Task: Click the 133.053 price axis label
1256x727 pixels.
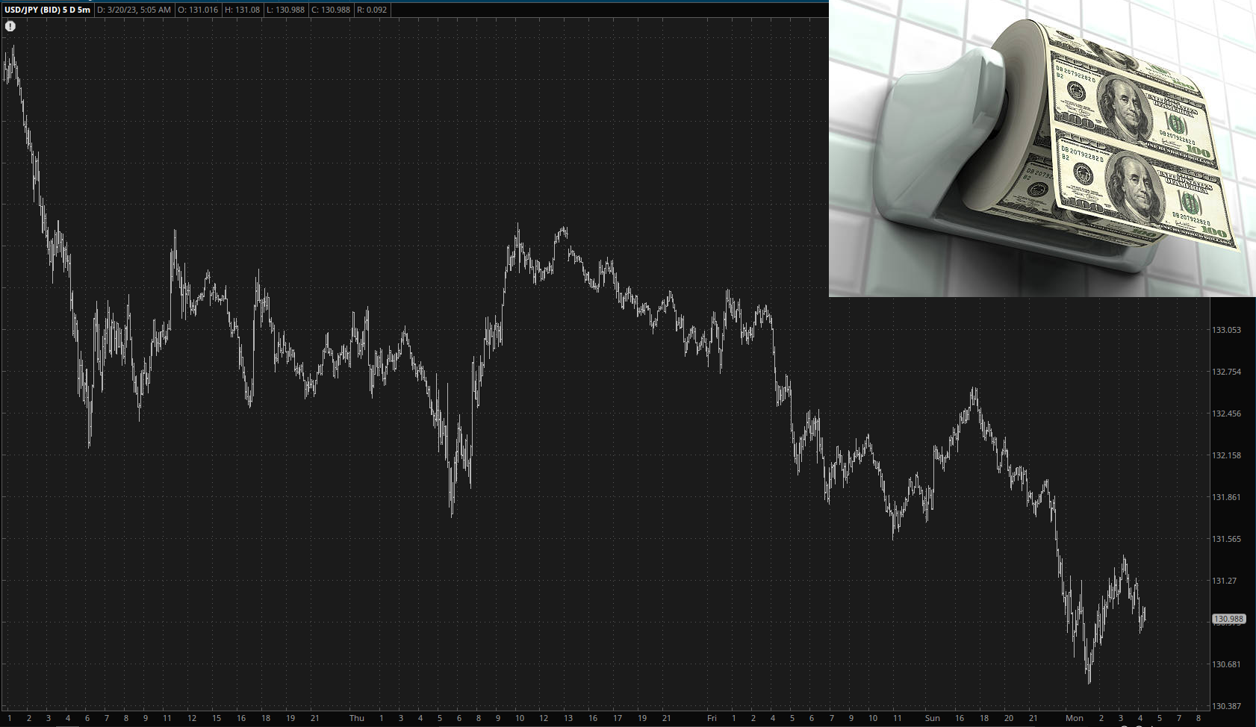Action: tap(1226, 330)
